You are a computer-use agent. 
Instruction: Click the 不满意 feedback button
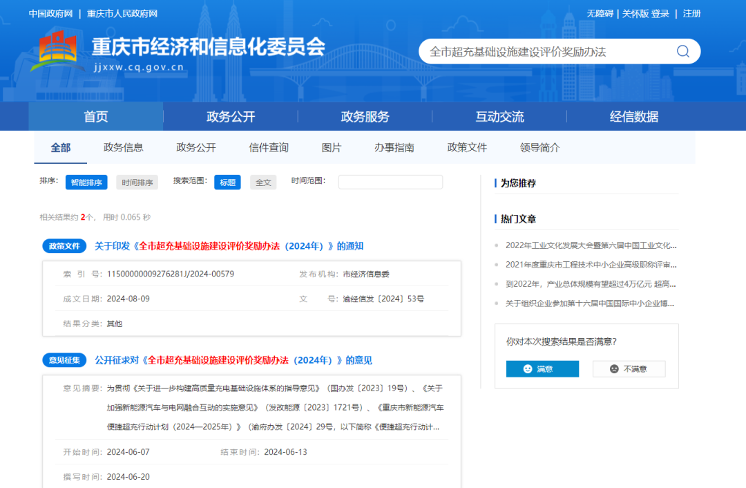[x=629, y=368]
